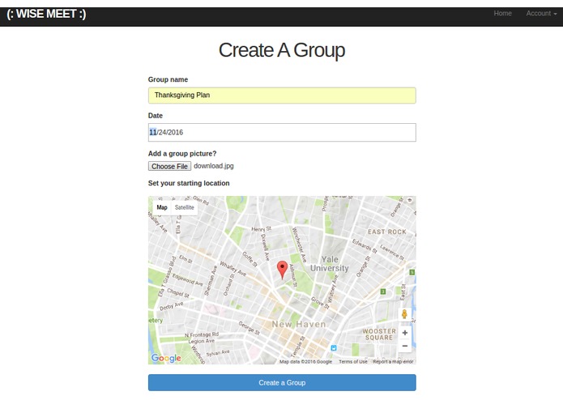Click the EAST ROCK map label
Screen dimensions: 563x400
(x=387, y=232)
